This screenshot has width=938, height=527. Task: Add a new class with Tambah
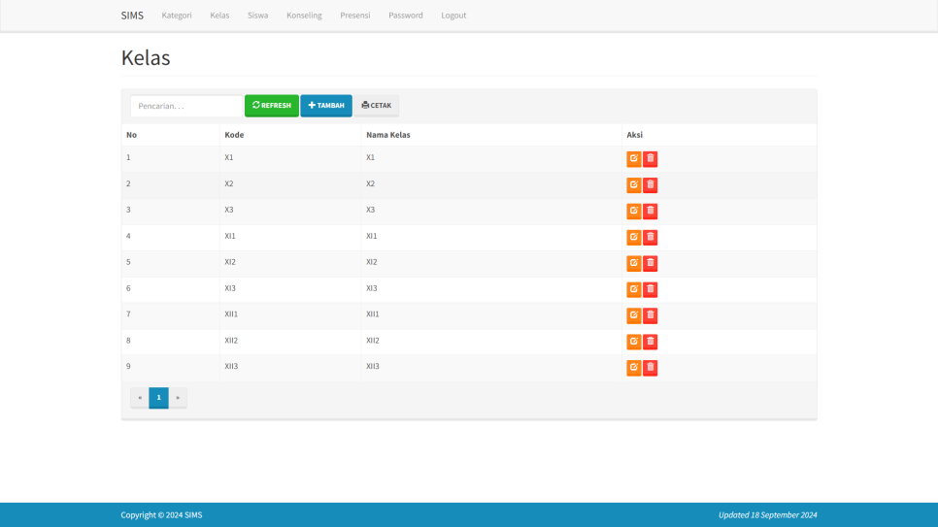325,106
